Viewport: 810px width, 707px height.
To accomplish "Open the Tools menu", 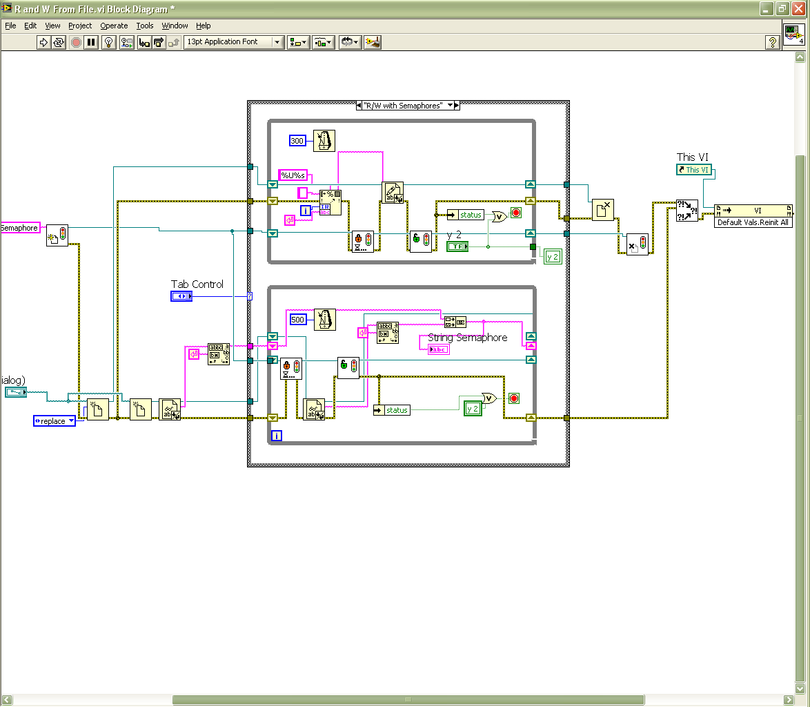I will 145,26.
